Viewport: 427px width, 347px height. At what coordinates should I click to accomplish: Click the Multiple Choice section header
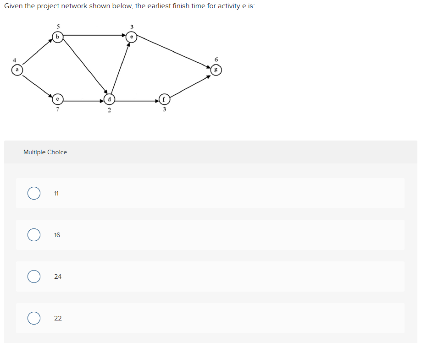click(x=45, y=152)
